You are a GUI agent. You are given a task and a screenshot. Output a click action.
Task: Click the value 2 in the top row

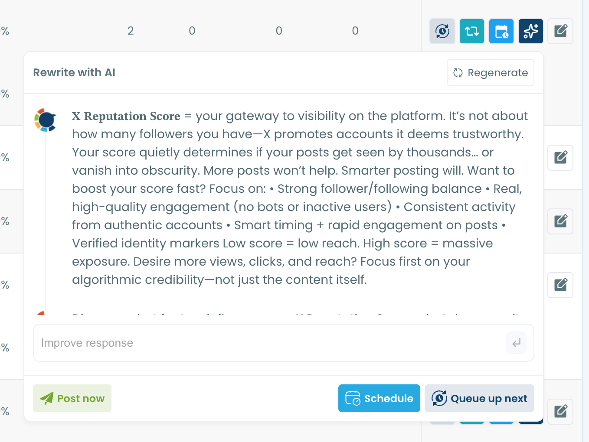[x=131, y=31]
